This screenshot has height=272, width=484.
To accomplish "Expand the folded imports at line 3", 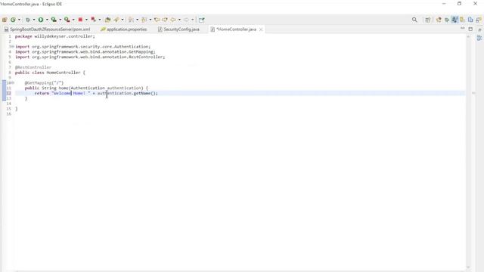I will [x=13, y=47].
